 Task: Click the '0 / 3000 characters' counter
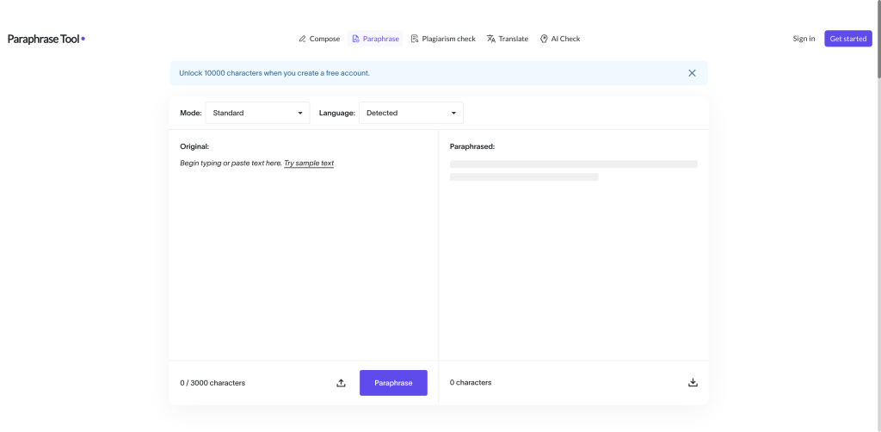(213, 383)
